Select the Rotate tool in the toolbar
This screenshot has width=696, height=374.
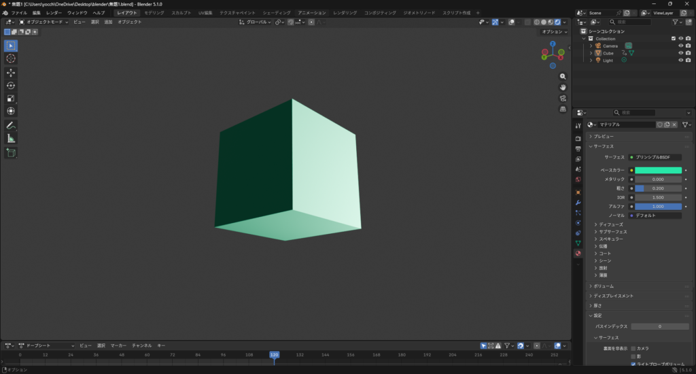pos(11,86)
